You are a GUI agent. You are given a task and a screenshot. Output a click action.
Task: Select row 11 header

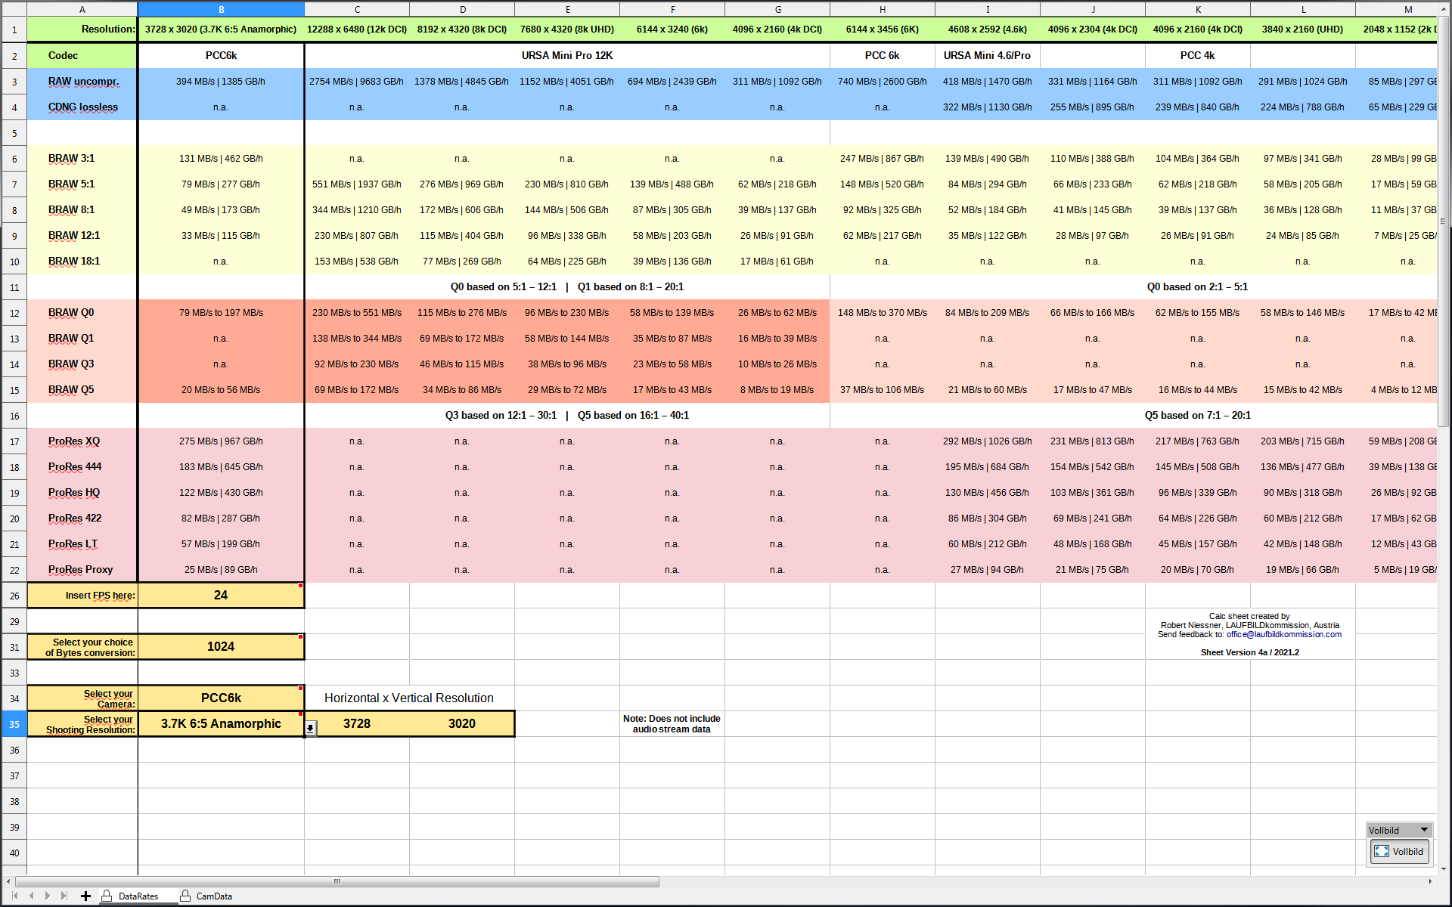pos(14,287)
